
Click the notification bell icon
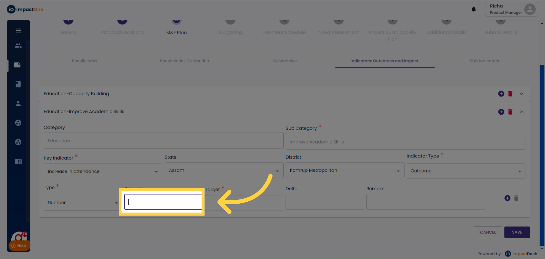point(473,9)
